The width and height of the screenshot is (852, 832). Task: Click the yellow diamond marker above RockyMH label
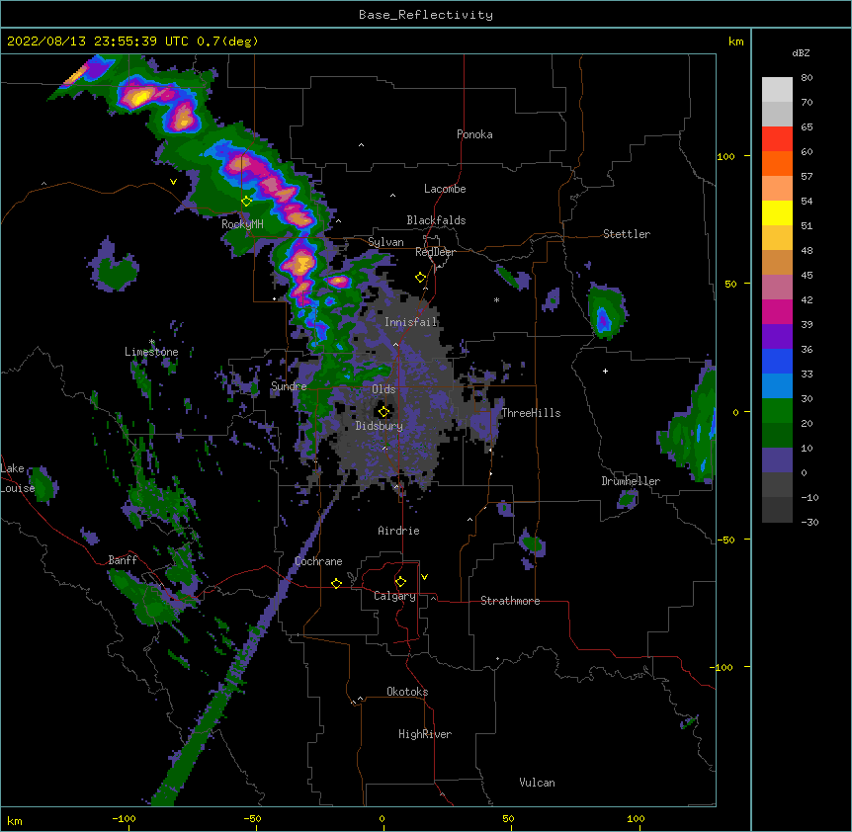tap(246, 202)
